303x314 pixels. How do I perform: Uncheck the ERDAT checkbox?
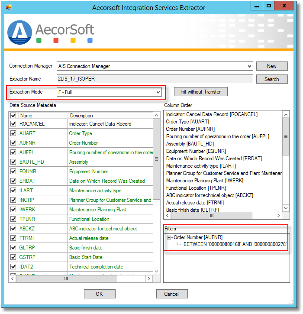point(13,181)
